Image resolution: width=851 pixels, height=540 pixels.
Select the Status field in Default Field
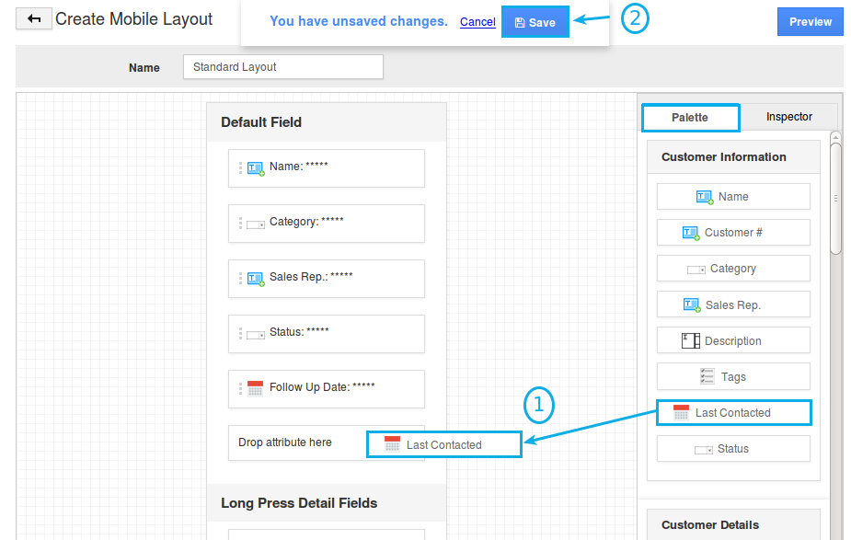(x=327, y=333)
